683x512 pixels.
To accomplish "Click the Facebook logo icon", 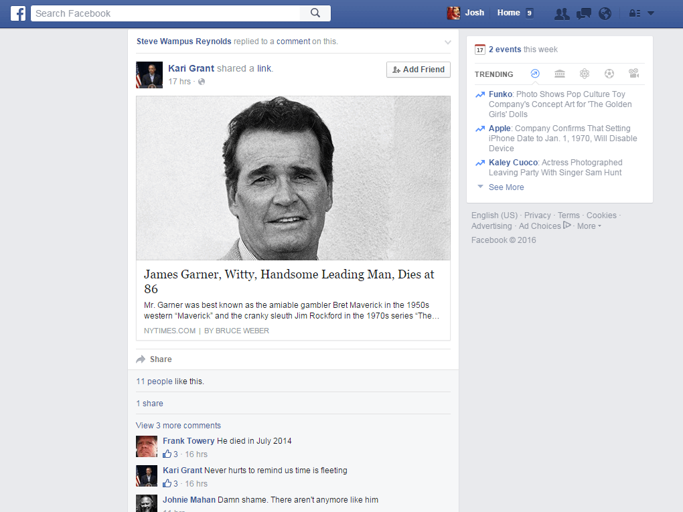I will pyautogui.click(x=18, y=13).
